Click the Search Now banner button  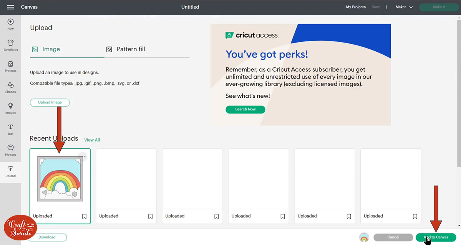tap(245, 109)
